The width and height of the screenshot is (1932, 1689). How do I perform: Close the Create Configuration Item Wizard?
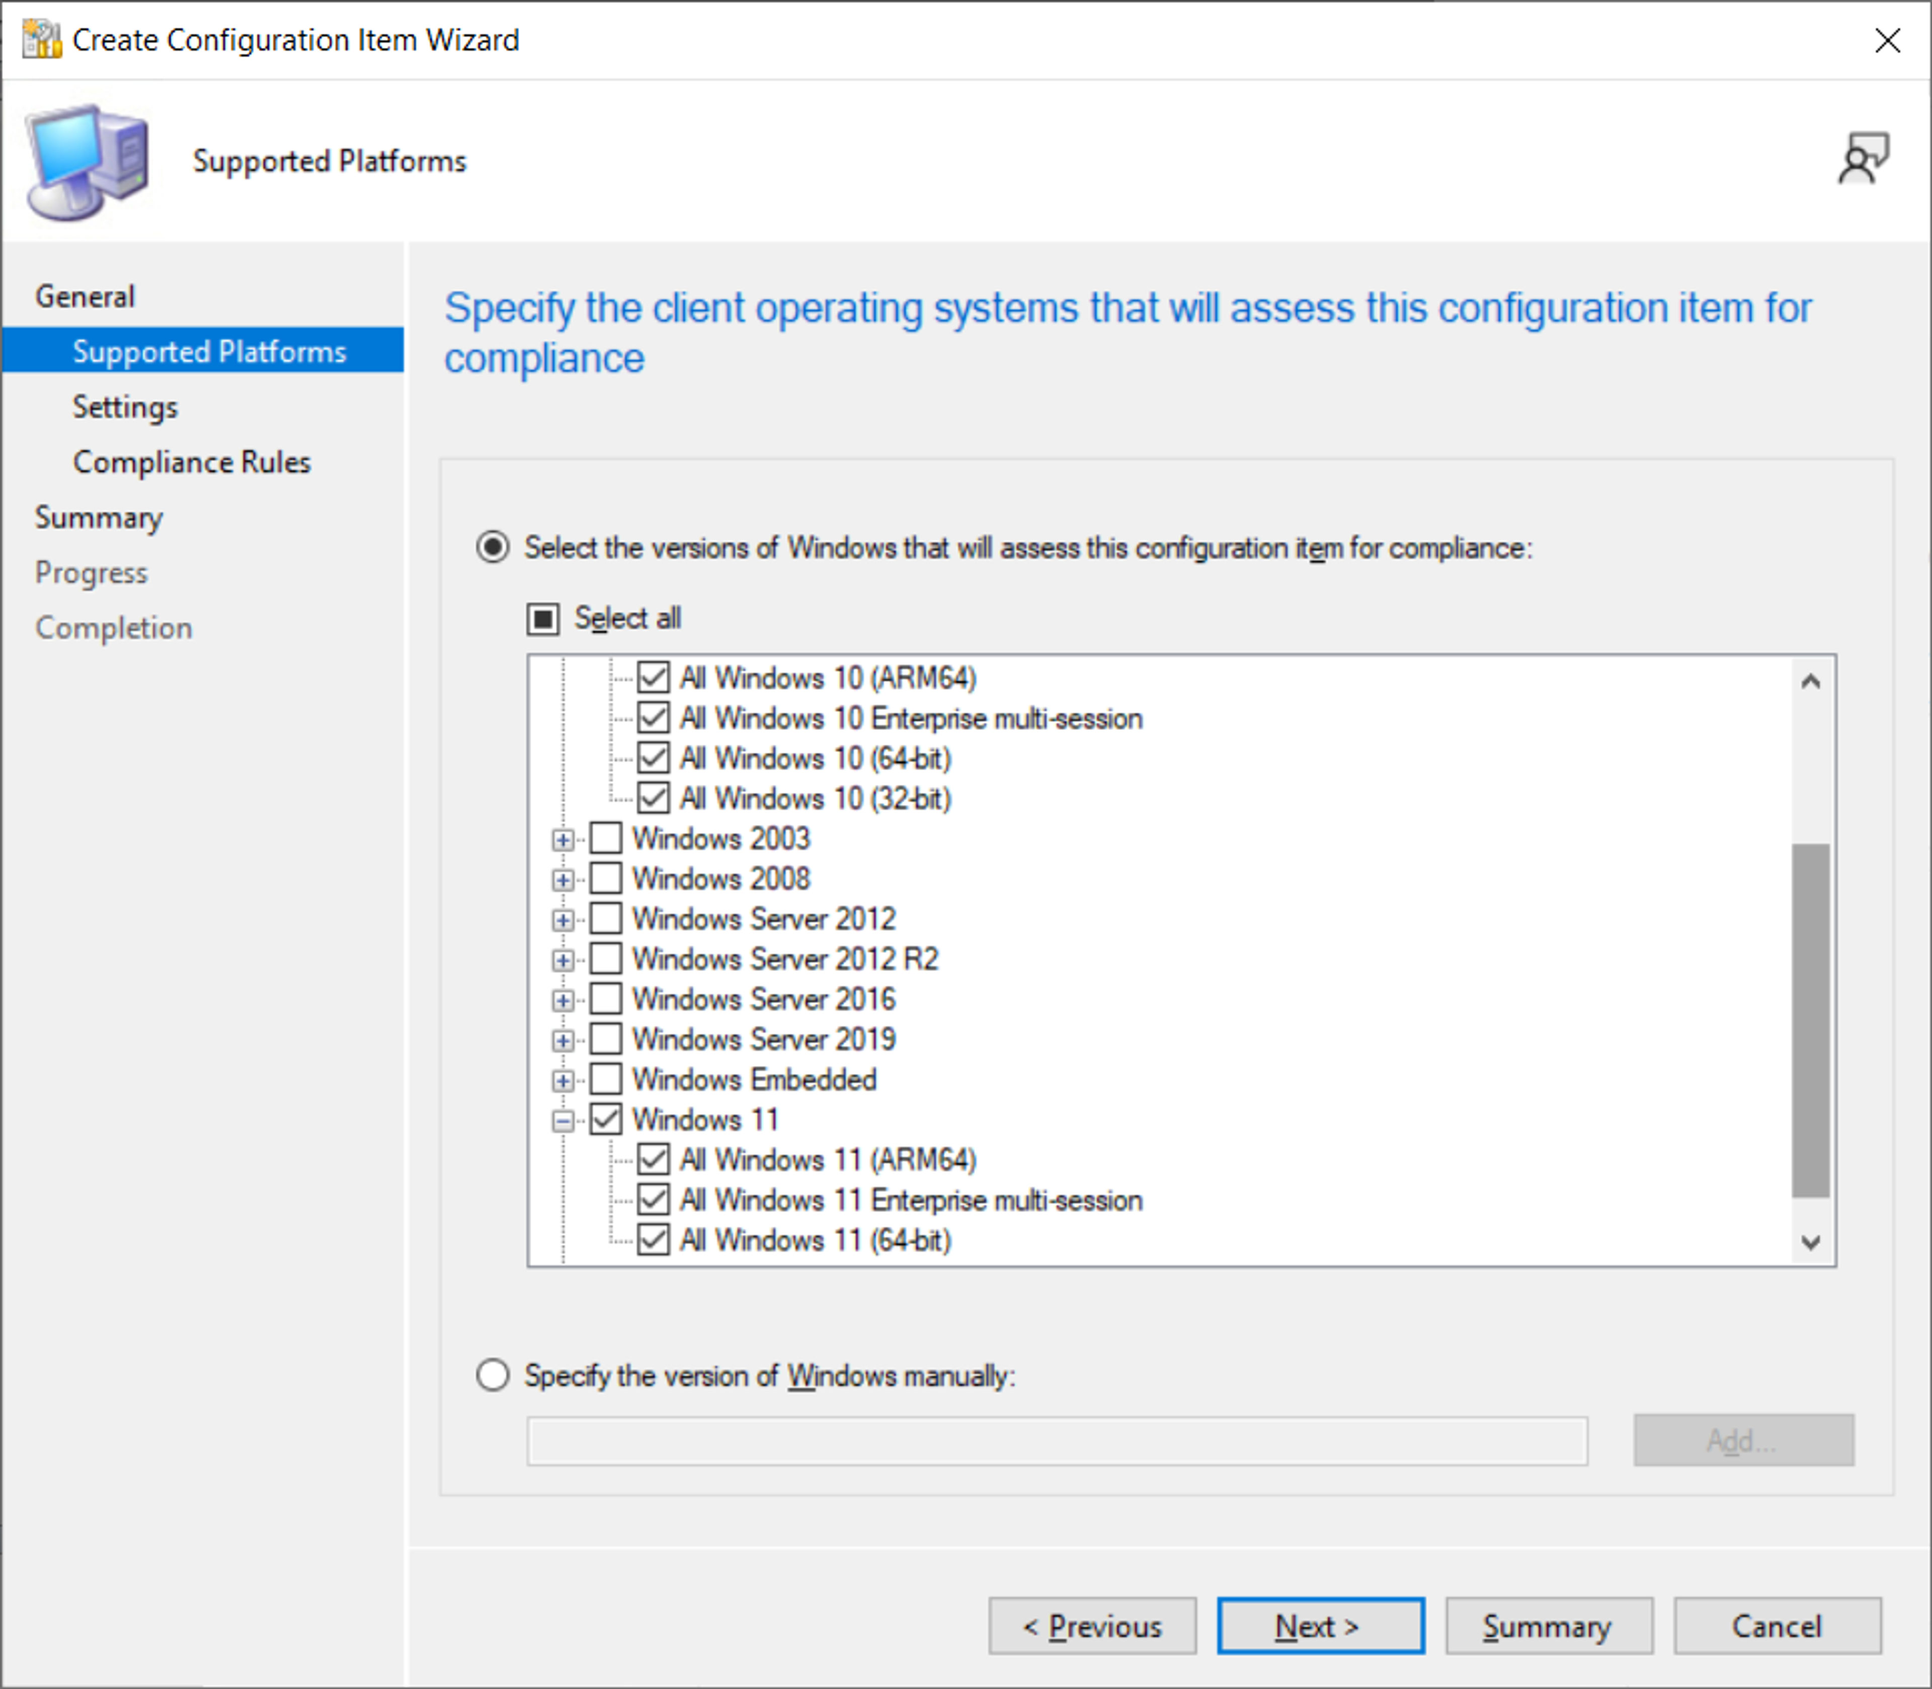coord(1887,41)
